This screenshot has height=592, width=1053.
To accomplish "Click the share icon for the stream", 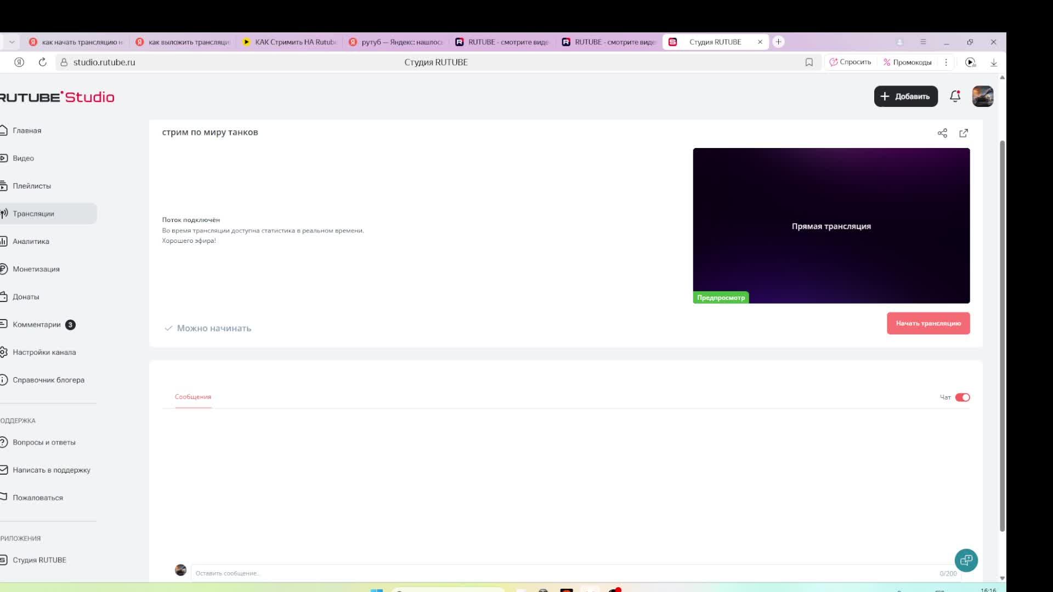I will [x=942, y=133].
